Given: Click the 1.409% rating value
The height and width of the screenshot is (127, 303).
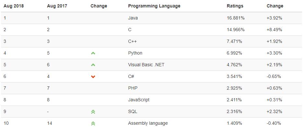Looking at the screenshot, I should [x=235, y=123].
